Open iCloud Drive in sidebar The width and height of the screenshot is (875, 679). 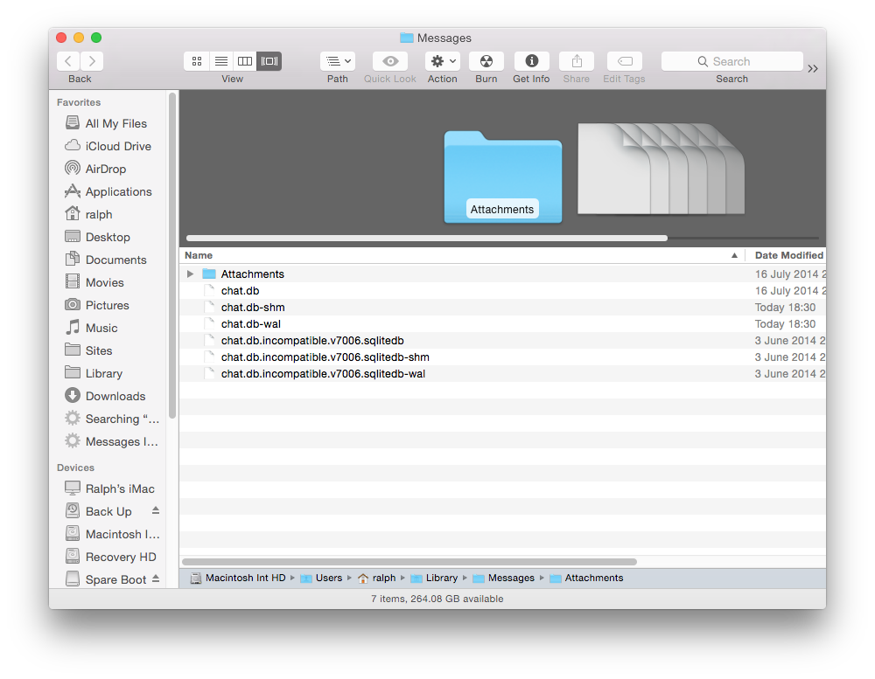pyautogui.click(x=108, y=146)
